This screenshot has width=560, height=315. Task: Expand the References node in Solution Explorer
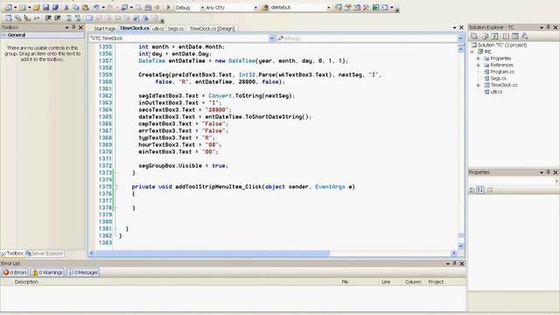(479, 65)
